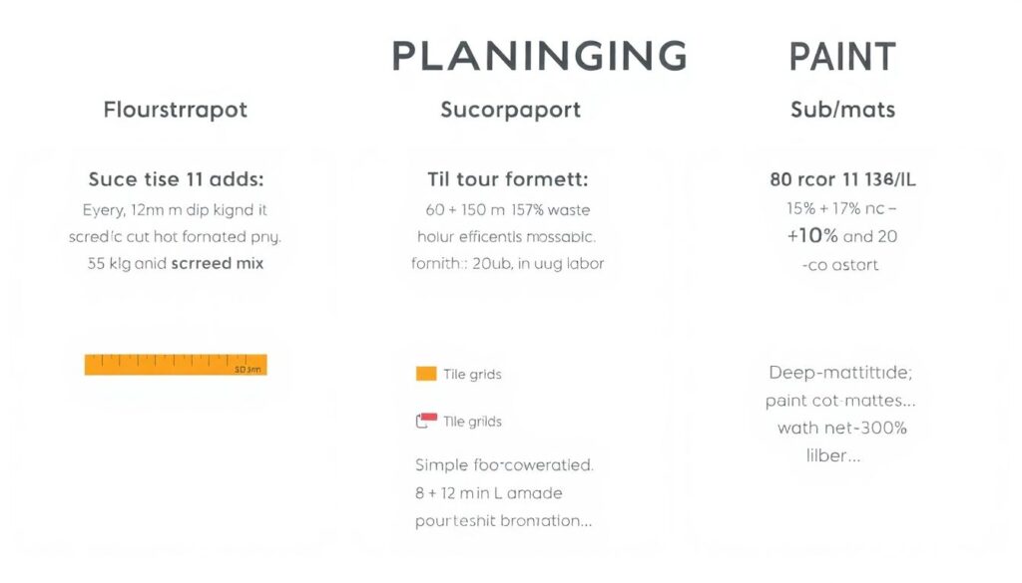Viewport: 1022px width, 583px height.
Task: Click the 'wath net-300%' text
Action: 842,429
